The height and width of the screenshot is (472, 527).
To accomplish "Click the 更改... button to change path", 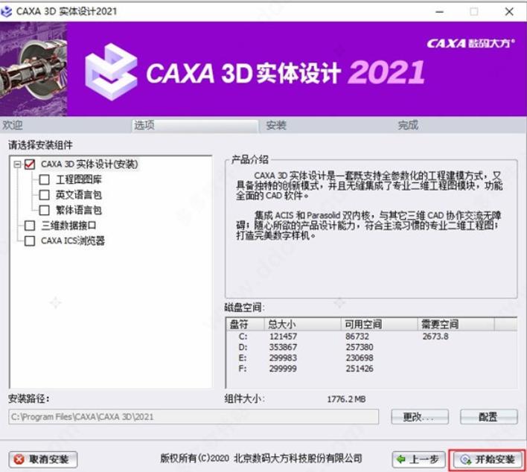I will (x=420, y=417).
